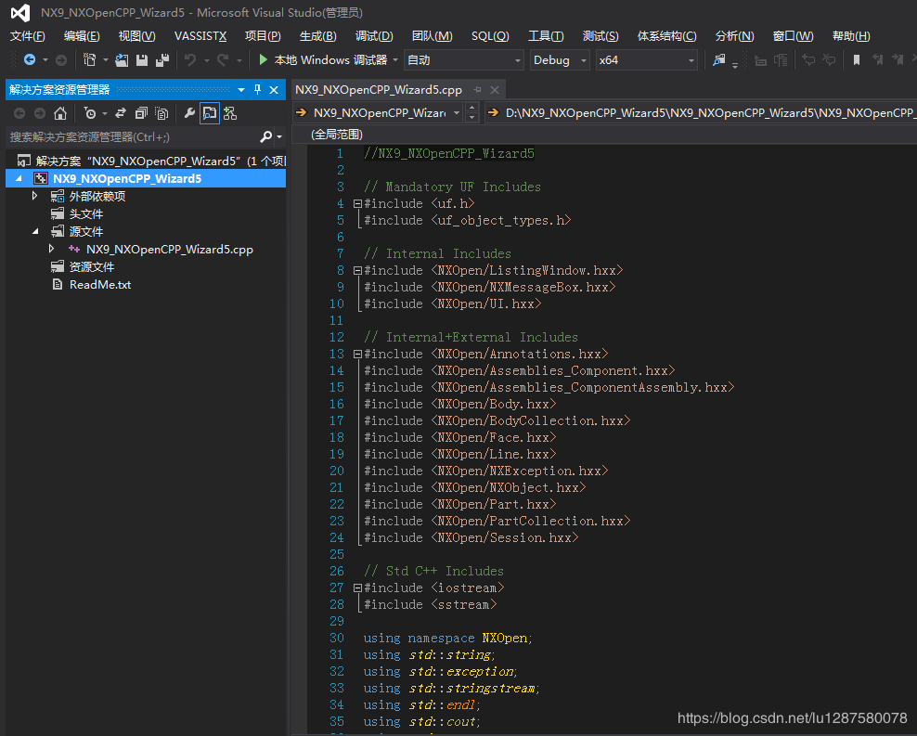Open the 文件(F) menu
917x736 pixels.
[28, 36]
